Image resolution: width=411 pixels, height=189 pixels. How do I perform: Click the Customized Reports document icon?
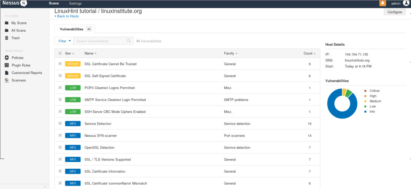(x=7, y=72)
